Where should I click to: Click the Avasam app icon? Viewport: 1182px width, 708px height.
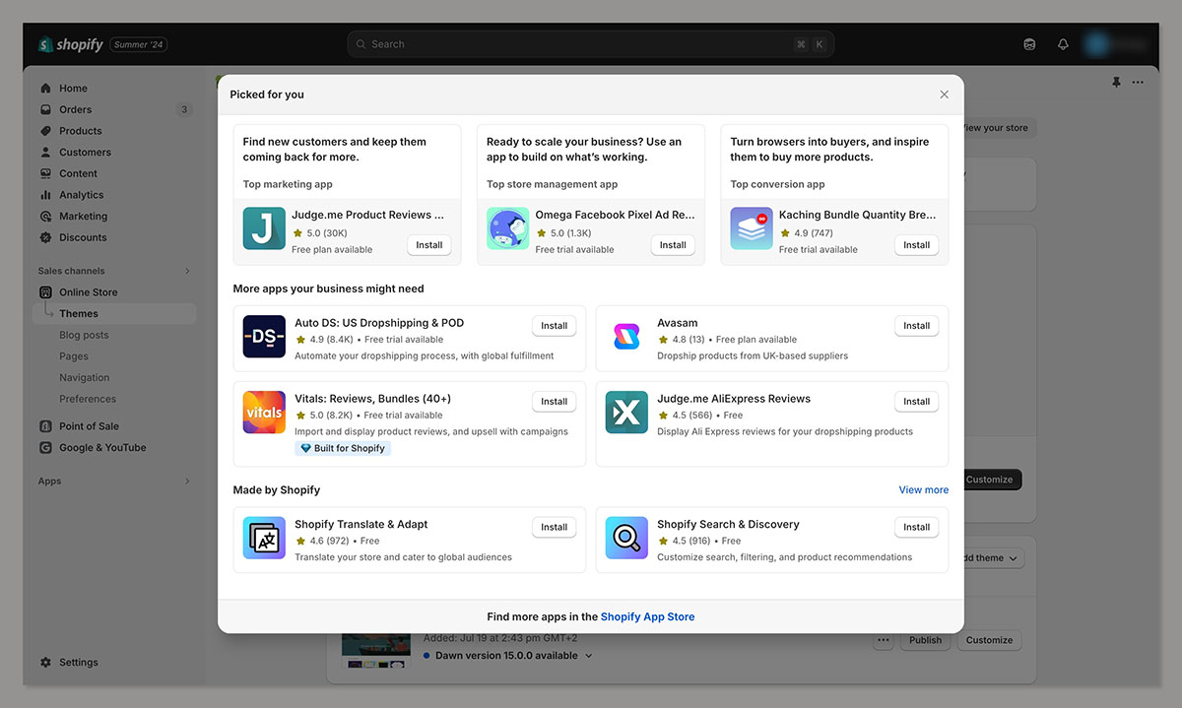(626, 337)
